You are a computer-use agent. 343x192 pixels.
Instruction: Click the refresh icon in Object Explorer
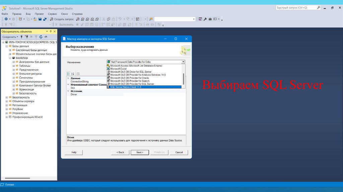click(41, 37)
